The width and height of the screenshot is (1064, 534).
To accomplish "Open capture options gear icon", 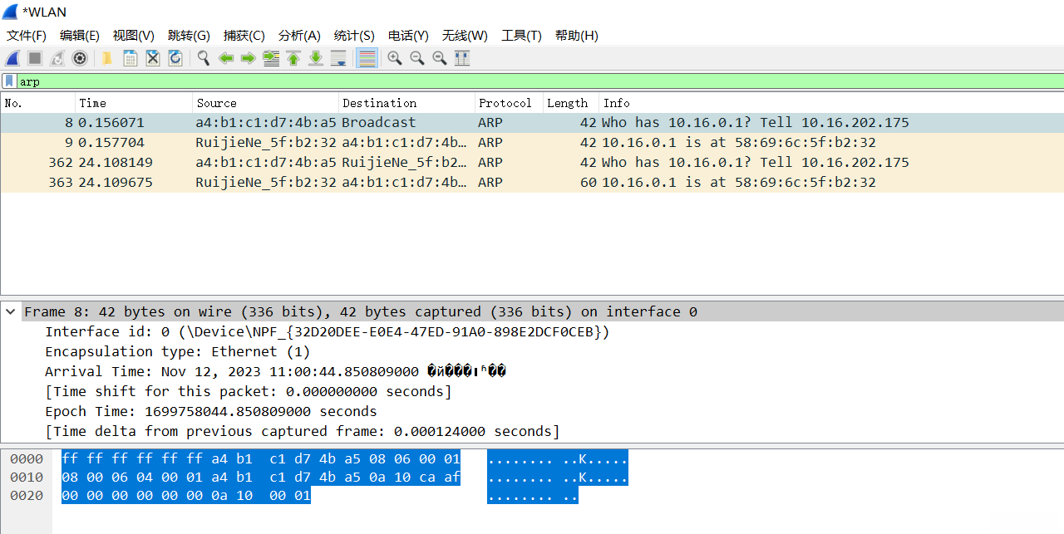I will click(x=80, y=58).
